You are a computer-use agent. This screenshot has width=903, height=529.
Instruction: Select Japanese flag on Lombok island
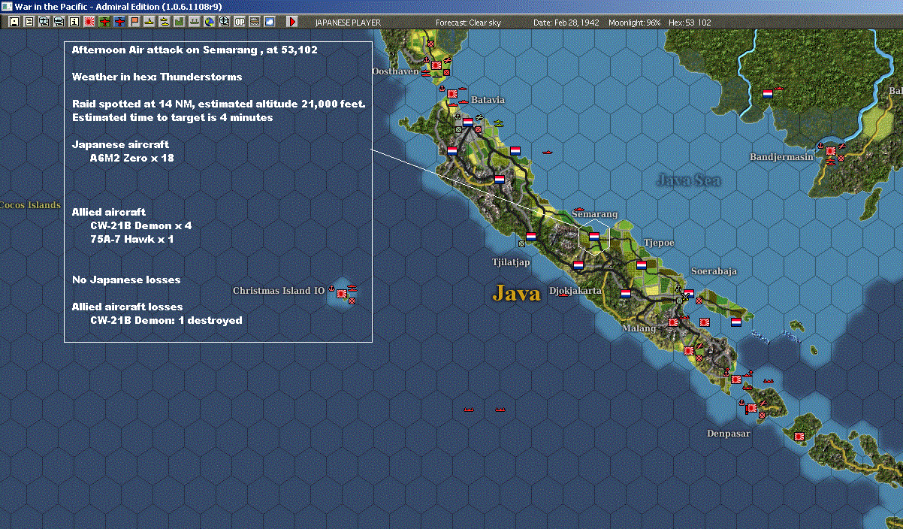tap(799, 437)
